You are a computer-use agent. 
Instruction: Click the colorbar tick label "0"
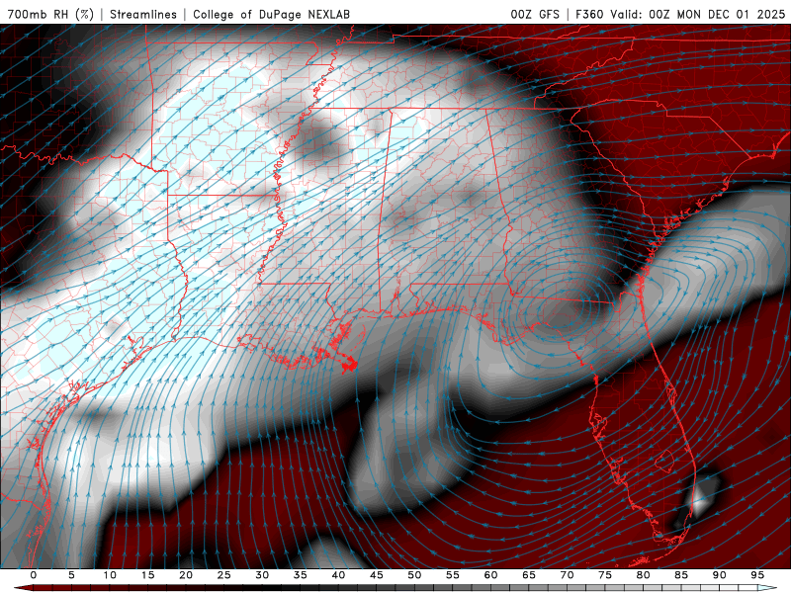click(34, 575)
